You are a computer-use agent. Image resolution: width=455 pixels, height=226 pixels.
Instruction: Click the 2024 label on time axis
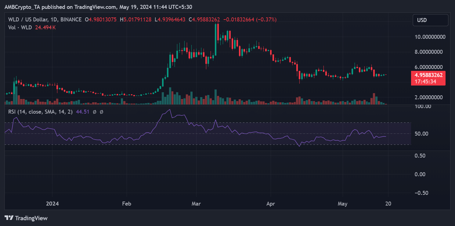[52, 204]
